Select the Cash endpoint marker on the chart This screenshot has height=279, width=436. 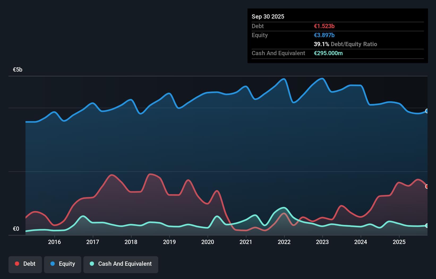pyautogui.click(x=427, y=226)
